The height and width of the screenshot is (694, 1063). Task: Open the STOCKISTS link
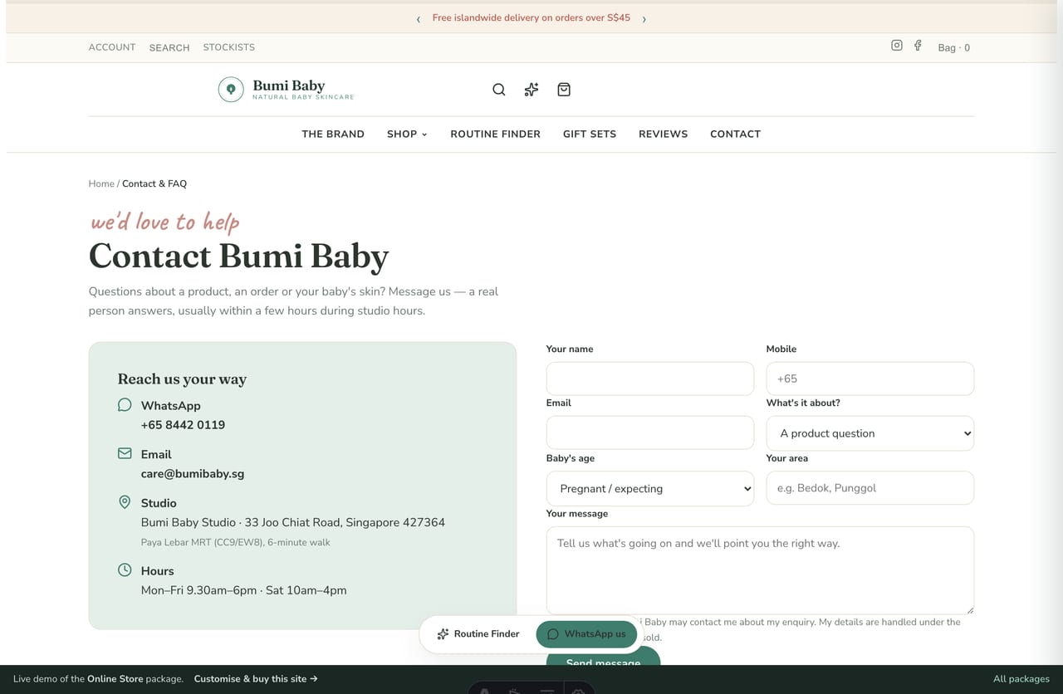click(229, 47)
